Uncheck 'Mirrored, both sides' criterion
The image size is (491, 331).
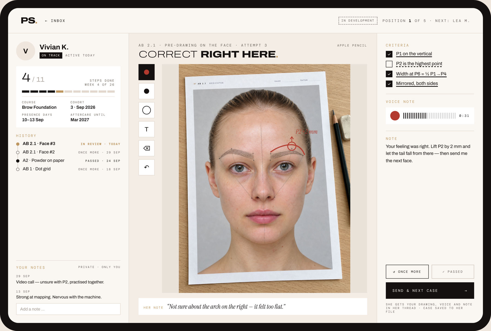389,84
